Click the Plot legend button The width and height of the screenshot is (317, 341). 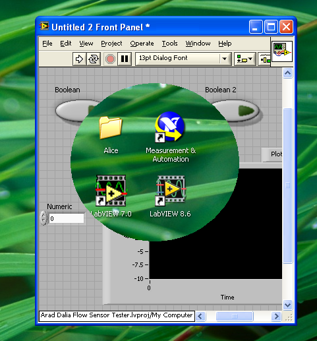(272, 154)
